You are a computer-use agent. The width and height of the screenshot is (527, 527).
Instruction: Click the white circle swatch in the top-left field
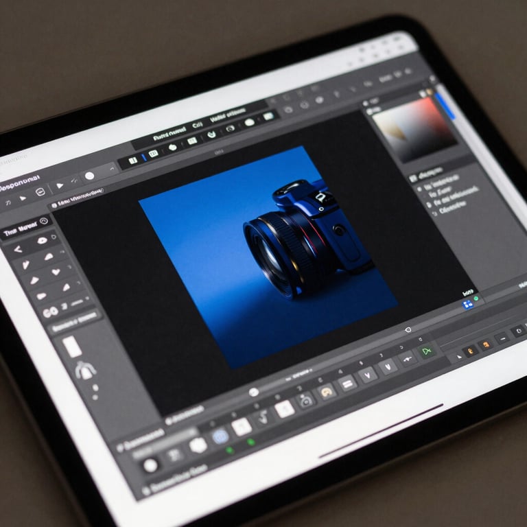click(x=89, y=176)
